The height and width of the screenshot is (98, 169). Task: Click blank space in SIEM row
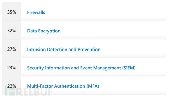[x=151, y=68]
